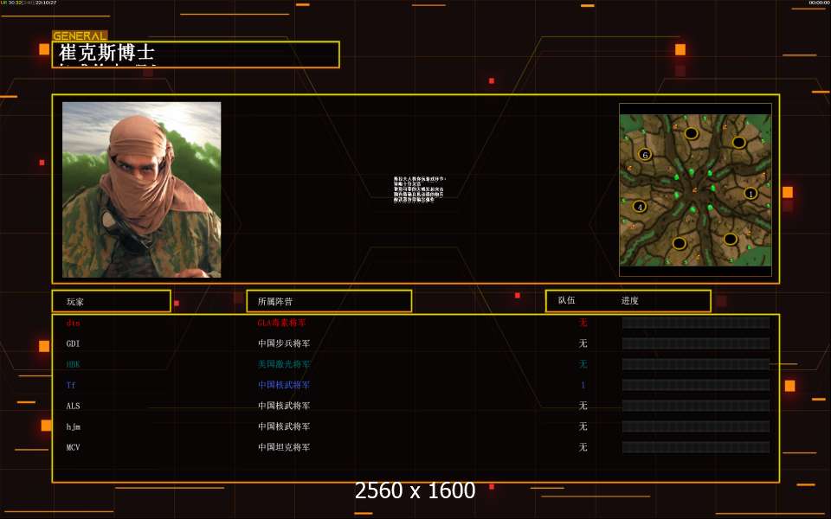This screenshot has width=831, height=519.
Task: Click faction 中国核武将军 in ALS row
Action: click(x=284, y=406)
